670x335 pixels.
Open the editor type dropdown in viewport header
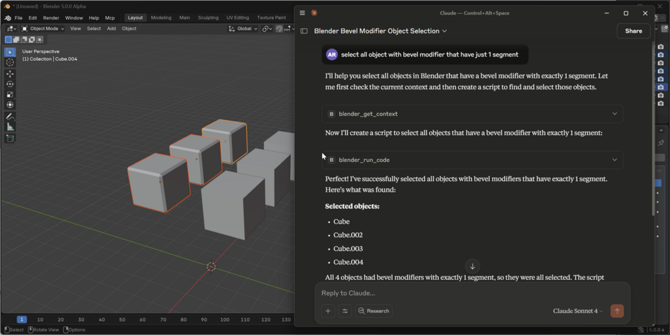click(x=11, y=29)
